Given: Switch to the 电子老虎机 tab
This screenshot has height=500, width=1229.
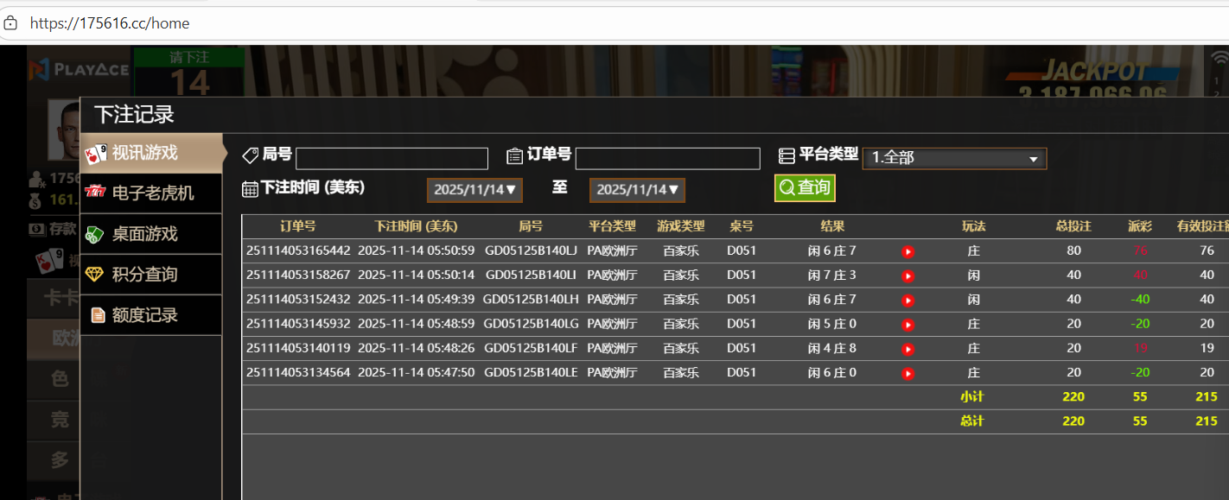Looking at the screenshot, I should [151, 193].
